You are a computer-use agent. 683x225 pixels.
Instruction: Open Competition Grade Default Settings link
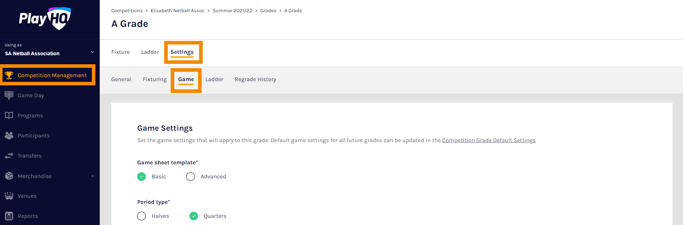(489, 140)
